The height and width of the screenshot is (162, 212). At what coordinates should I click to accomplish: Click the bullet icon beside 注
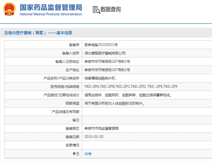click(x=74, y=154)
